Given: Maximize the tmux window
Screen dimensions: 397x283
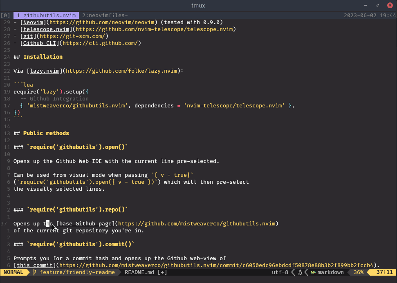Looking at the screenshot, I should point(378,5).
